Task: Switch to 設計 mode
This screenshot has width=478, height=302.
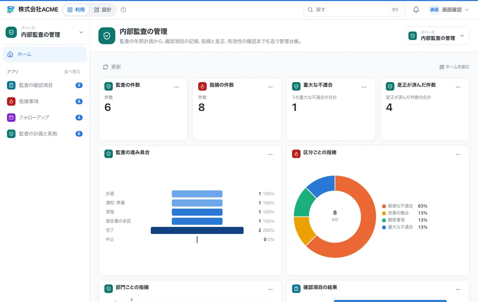Action: [103, 10]
